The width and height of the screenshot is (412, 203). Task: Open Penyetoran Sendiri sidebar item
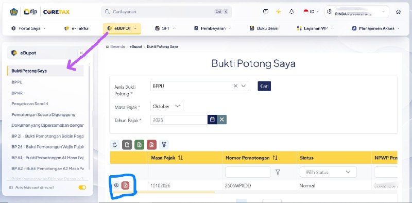point(30,104)
